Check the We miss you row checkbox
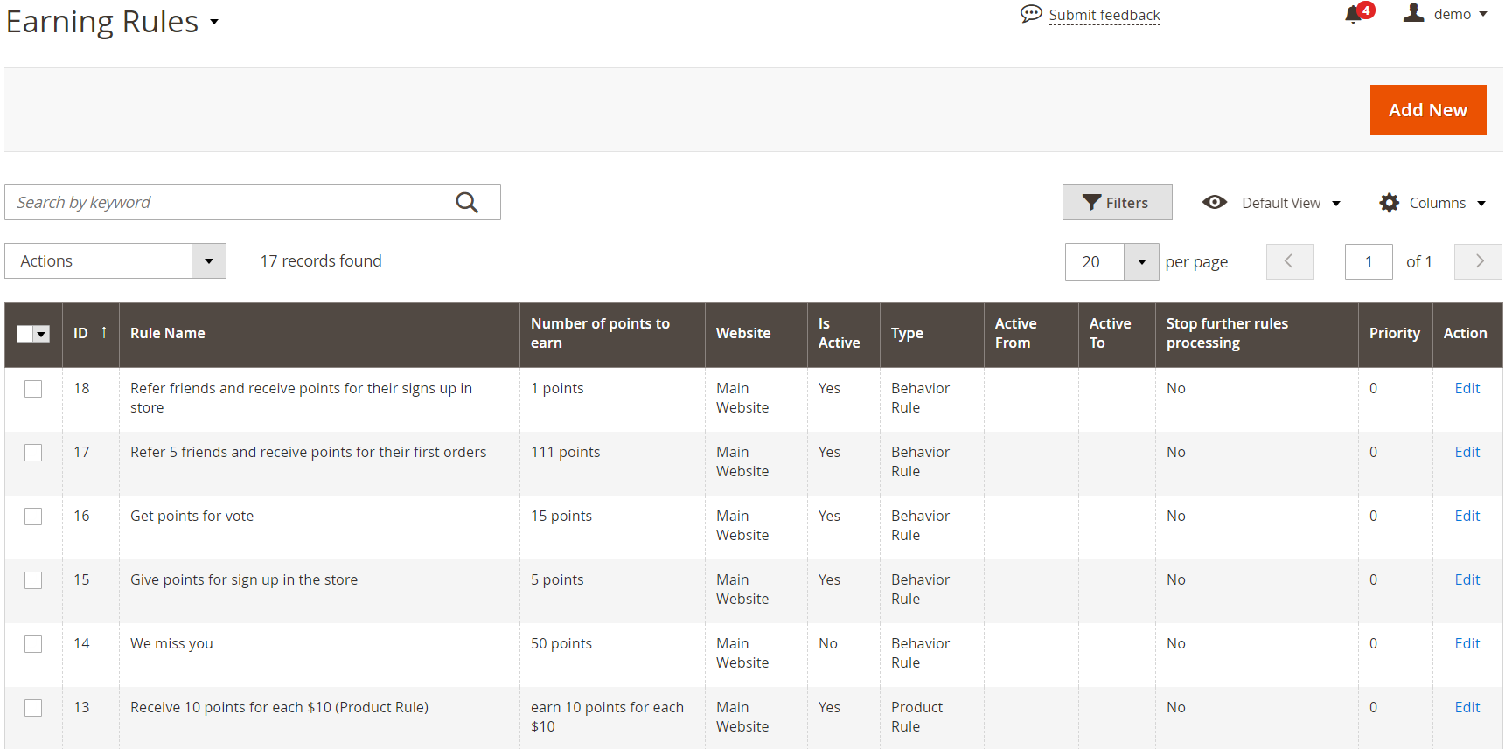The image size is (1505, 749). [33, 644]
